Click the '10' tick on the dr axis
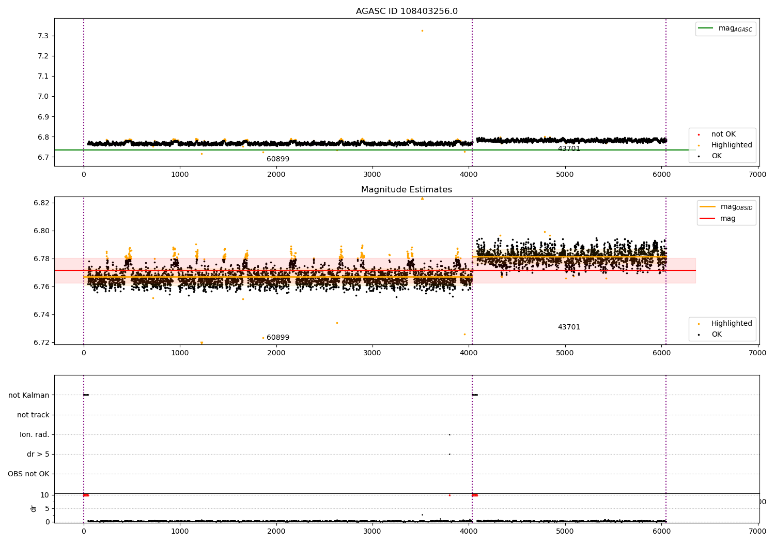 click(45, 495)
